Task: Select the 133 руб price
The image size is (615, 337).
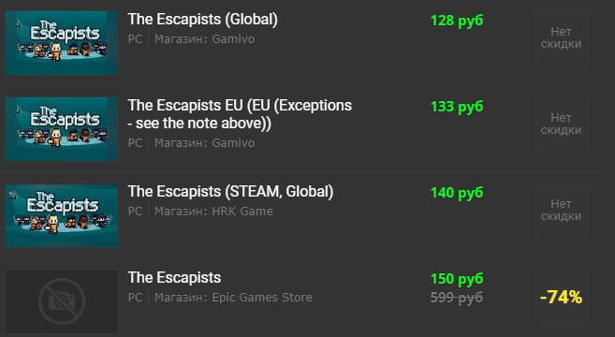Action: (457, 107)
